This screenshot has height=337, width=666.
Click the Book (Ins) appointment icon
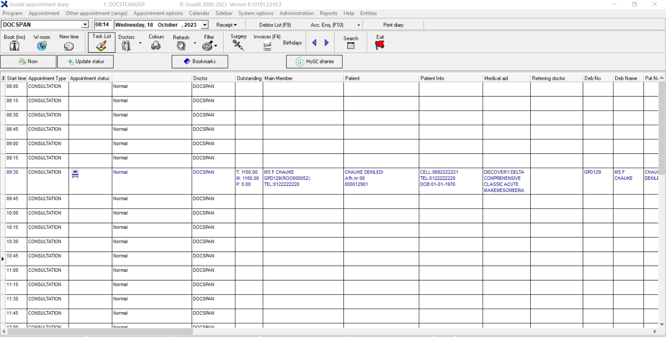click(14, 45)
